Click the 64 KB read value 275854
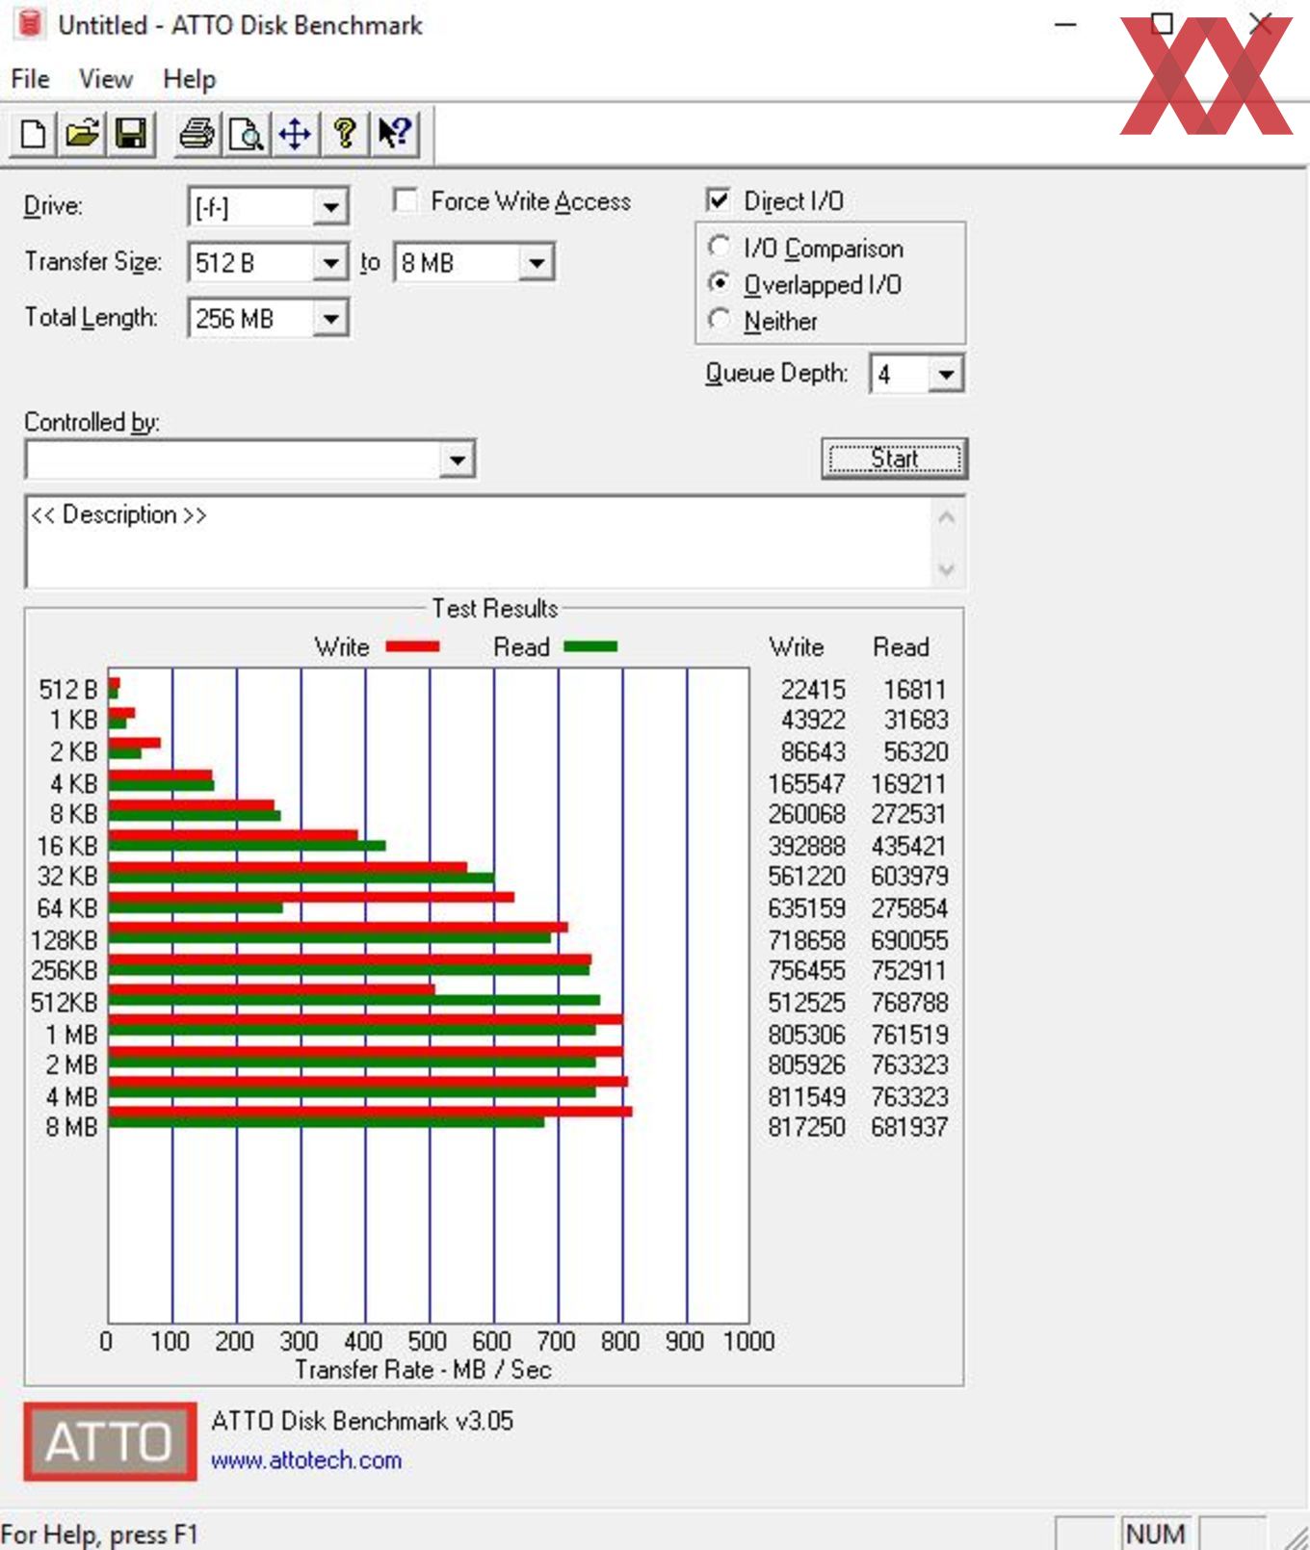Viewport: 1310px width, 1550px height. 909,908
